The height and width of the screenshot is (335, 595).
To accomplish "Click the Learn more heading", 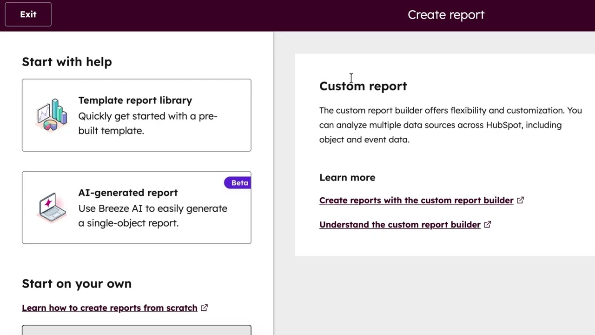I will 347,178.
